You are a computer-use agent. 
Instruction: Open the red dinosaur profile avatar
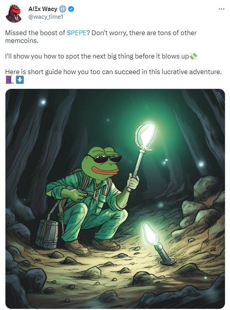pyautogui.click(x=13, y=13)
